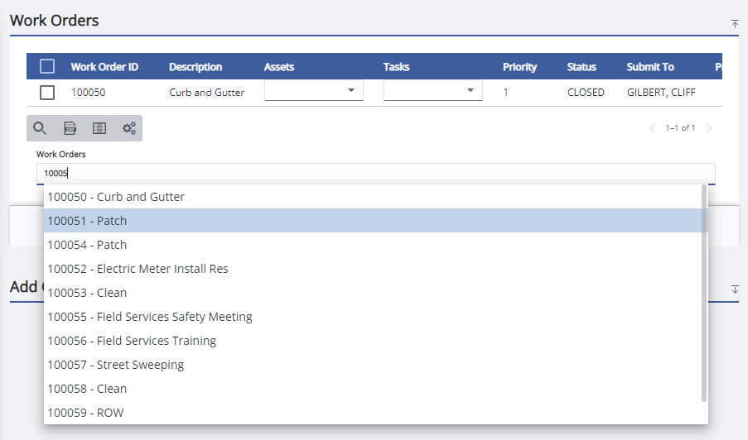This screenshot has width=748, height=440.
Task: Select '100055 - Field Services Safety Meeting'
Action: (149, 317)
